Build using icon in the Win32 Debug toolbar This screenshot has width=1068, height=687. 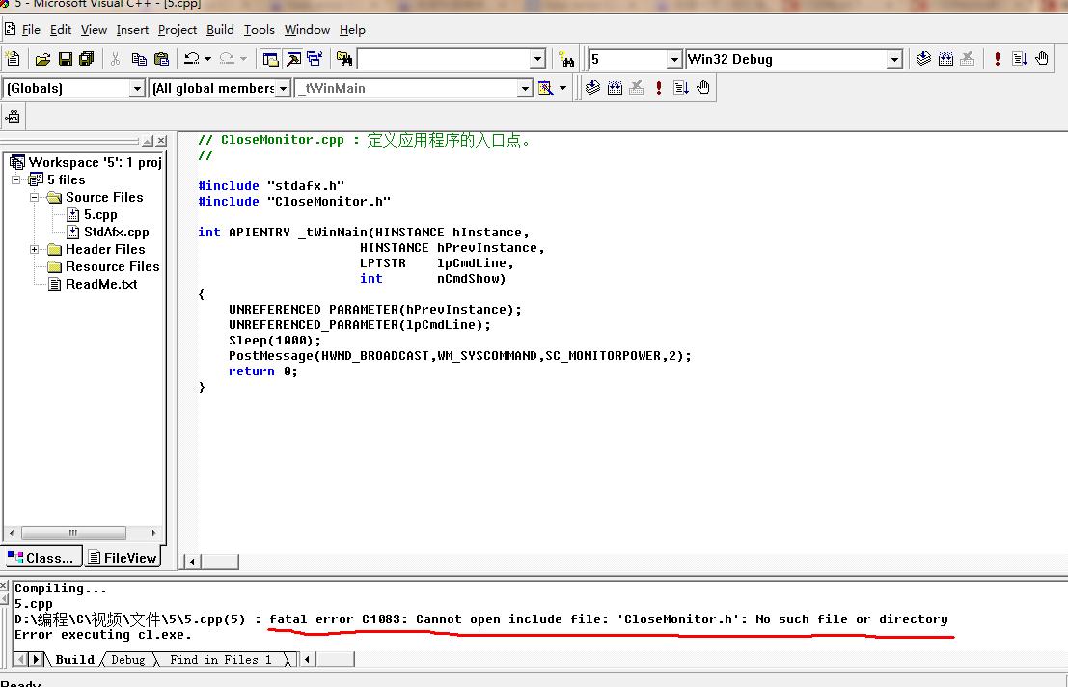(945, 59)
